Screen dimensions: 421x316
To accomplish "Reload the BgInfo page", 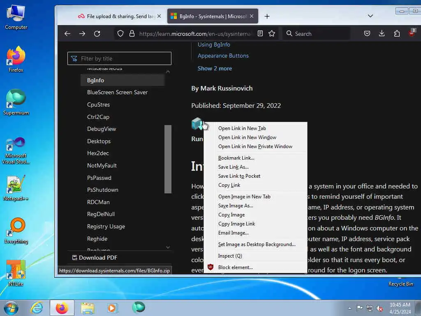I will pos(97,34).
